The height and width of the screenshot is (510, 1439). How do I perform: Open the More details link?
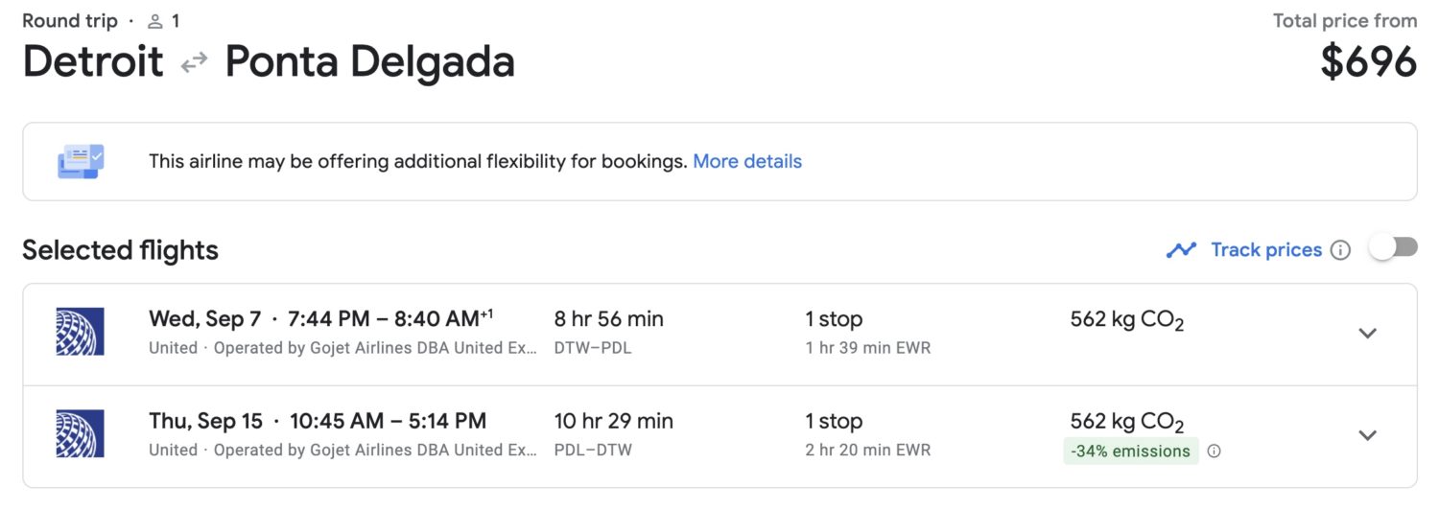[x=747, y=161]
